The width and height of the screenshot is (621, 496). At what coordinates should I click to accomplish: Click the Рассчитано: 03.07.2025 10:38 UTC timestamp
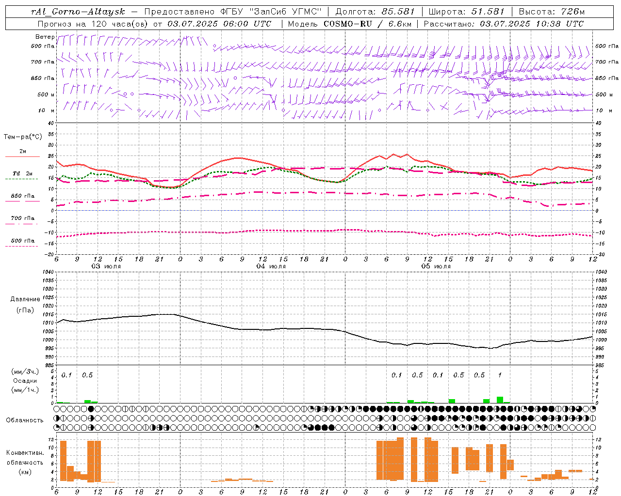click(x=504, y=24)
